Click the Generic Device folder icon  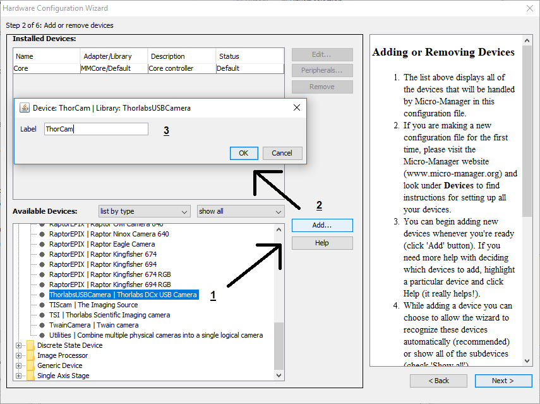pos(30,365)
